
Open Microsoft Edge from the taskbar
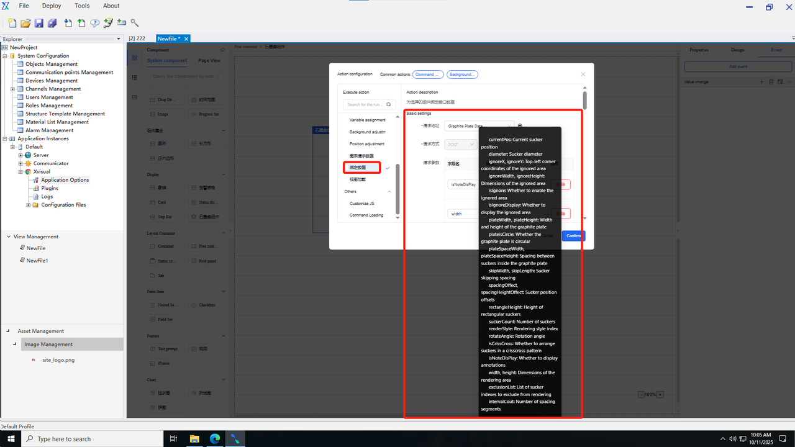214,439
